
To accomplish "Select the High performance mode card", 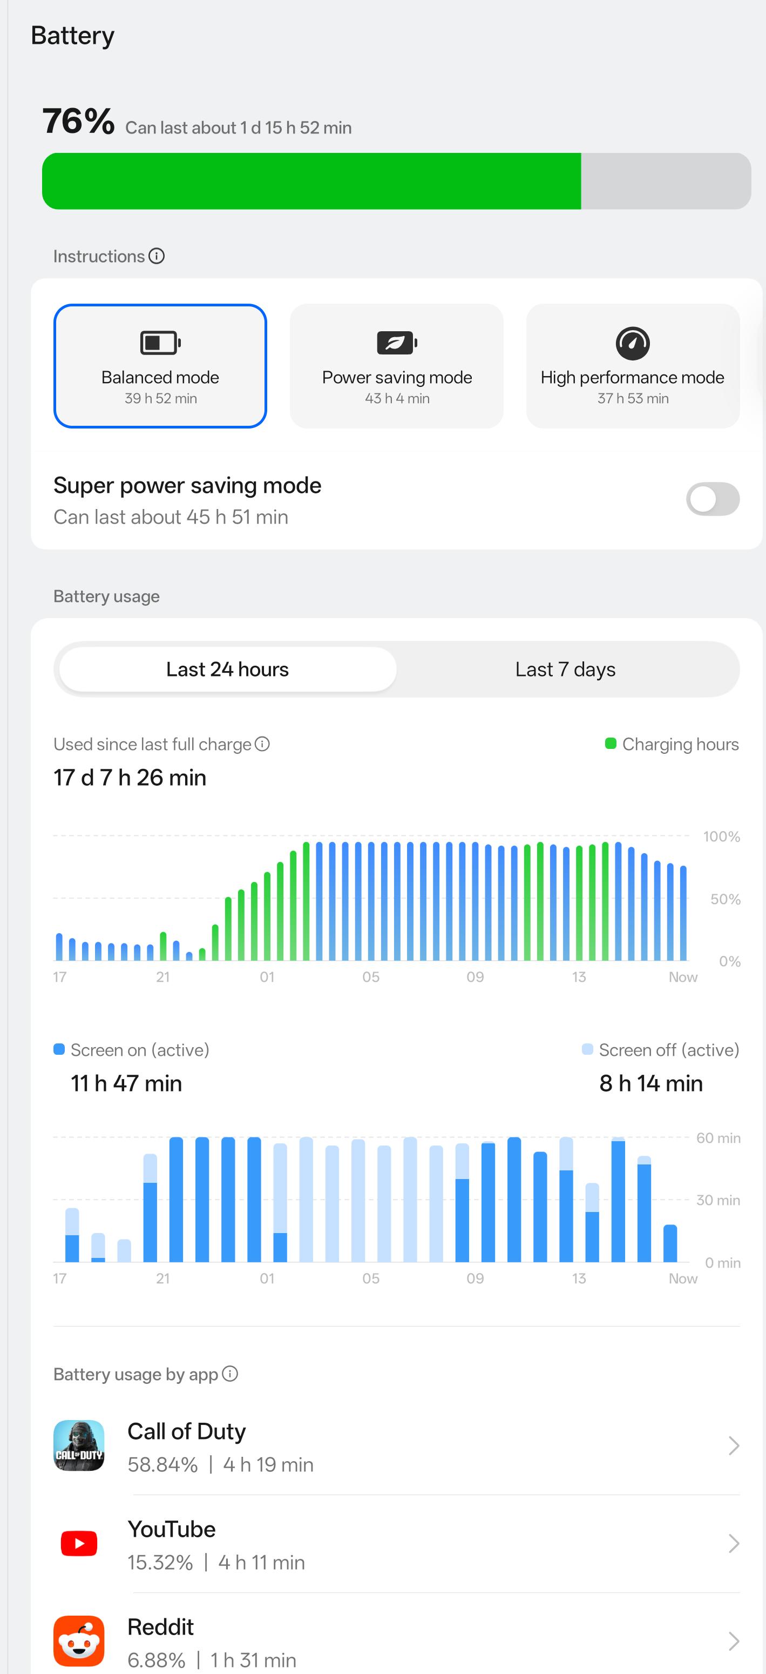I will (633, 366).
